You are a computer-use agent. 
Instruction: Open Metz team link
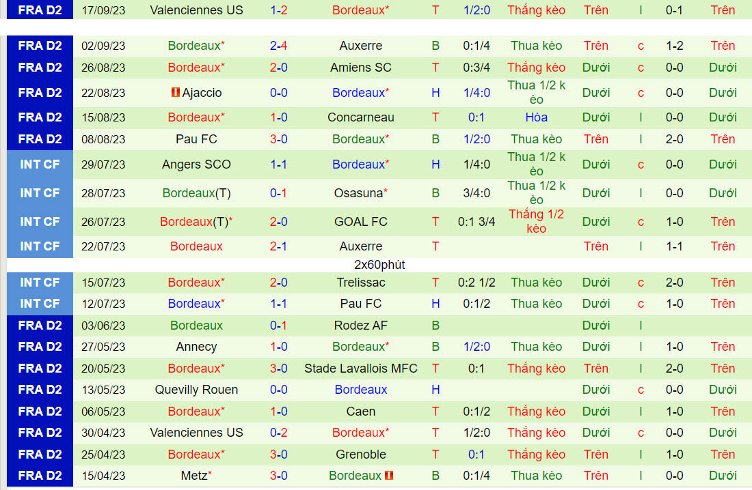coord(193,476)
